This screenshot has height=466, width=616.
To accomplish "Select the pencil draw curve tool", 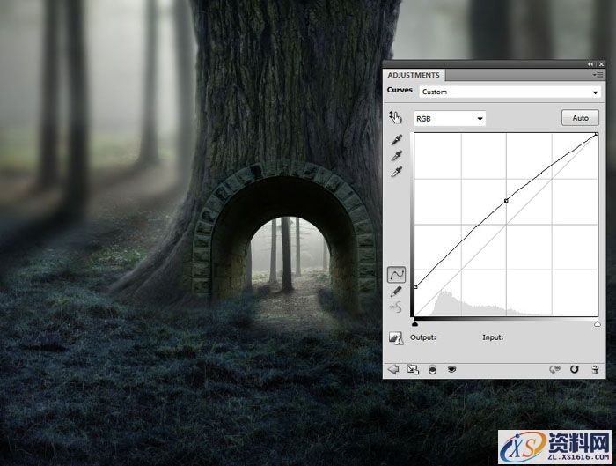I will (x=396, y=291).
